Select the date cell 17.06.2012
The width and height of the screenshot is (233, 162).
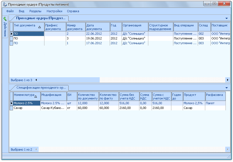(x=98, y=43)
